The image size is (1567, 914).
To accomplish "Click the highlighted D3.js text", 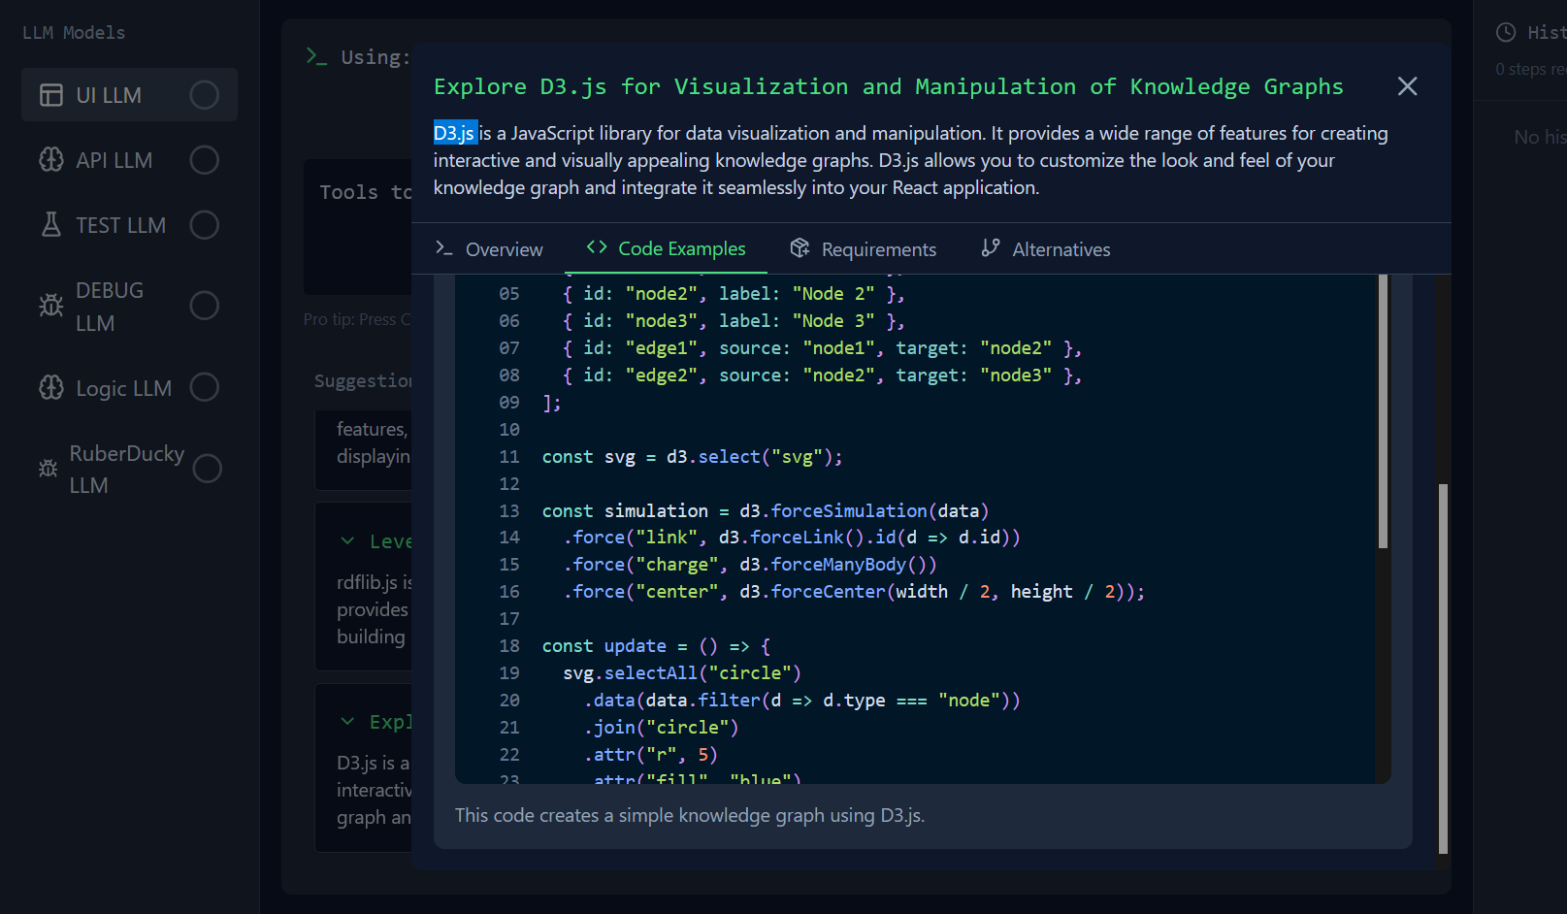I will click(x=455, y=133).
